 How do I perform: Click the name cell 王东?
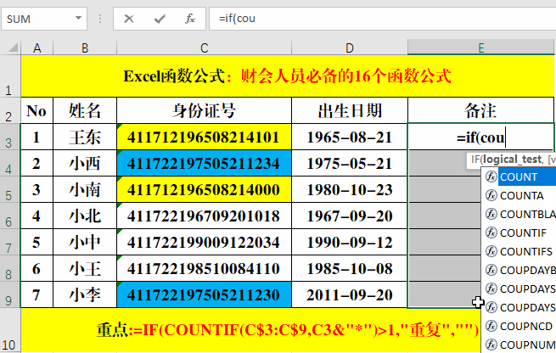(x=85, y=137)
